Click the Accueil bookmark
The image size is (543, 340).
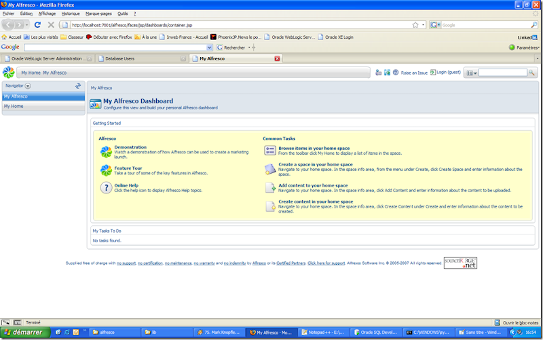(12, 37)
